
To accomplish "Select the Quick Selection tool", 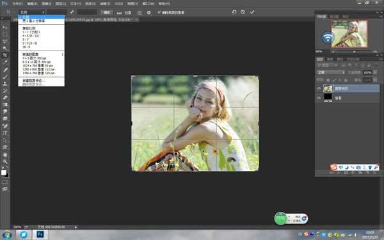I will 5,48.
